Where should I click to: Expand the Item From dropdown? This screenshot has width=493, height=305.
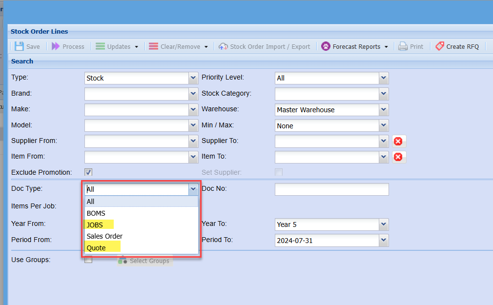[193, 157]
